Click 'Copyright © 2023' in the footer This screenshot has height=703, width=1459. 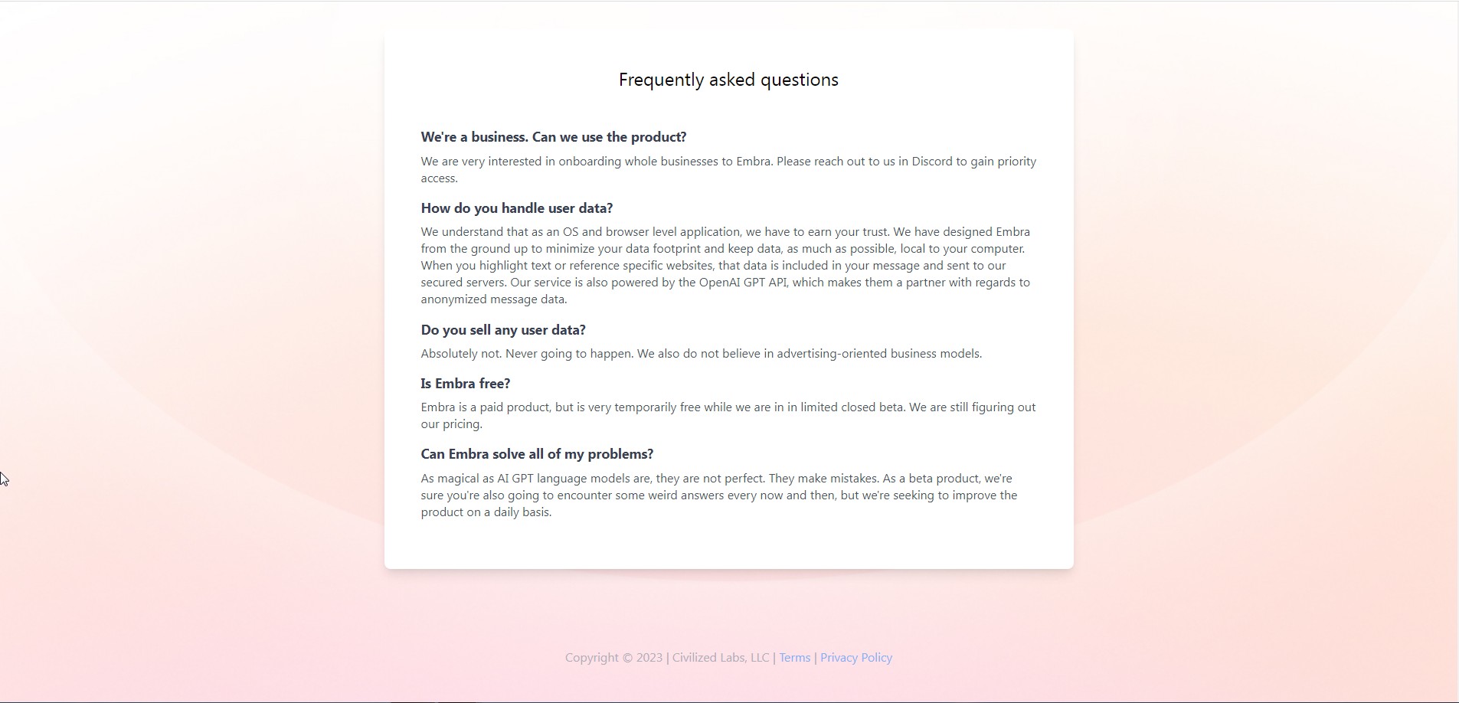[x=614, y=657]
